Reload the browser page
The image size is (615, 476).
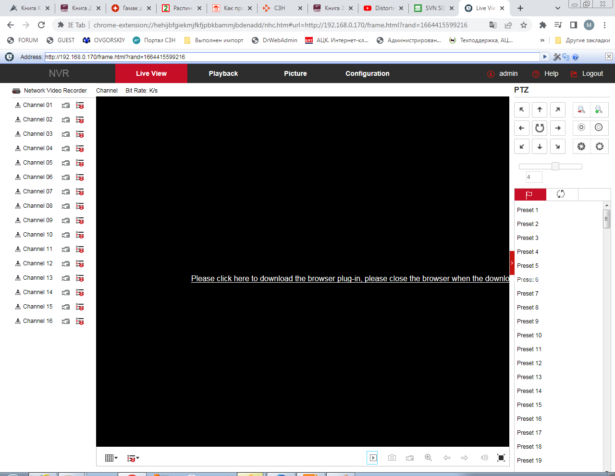tap(41, 25)
